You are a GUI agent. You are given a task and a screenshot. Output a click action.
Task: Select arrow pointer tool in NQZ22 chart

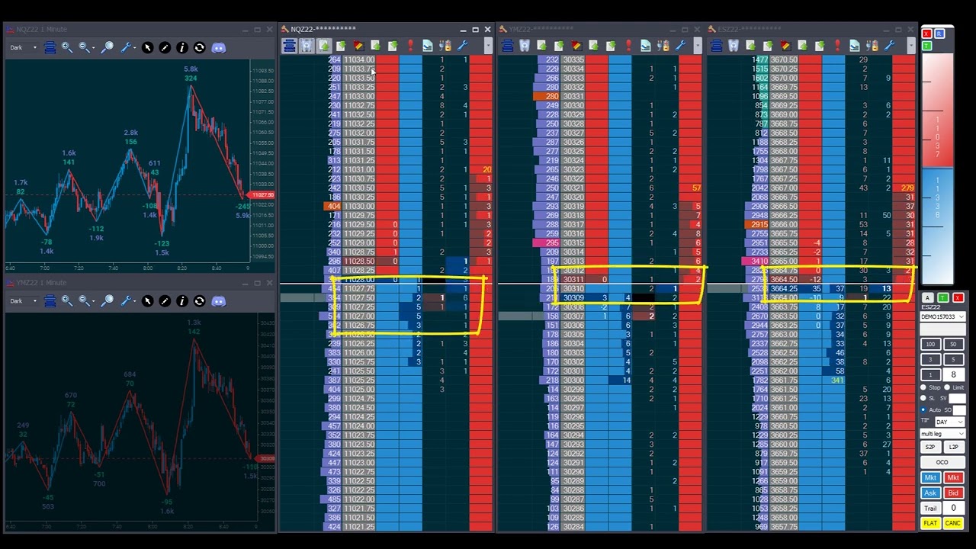click(147, 47)
